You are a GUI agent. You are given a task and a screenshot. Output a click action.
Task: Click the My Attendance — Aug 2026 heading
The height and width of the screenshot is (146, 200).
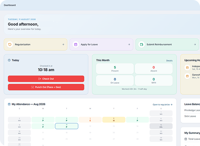(29, 104)
